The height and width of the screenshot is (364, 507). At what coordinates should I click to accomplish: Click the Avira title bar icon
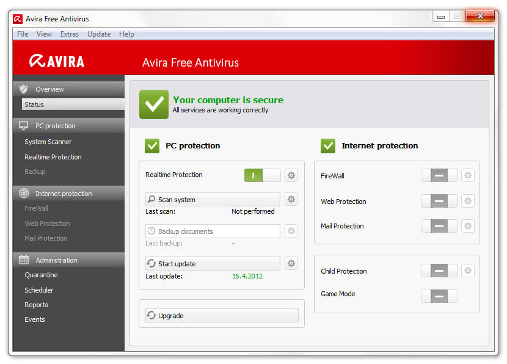18,19
